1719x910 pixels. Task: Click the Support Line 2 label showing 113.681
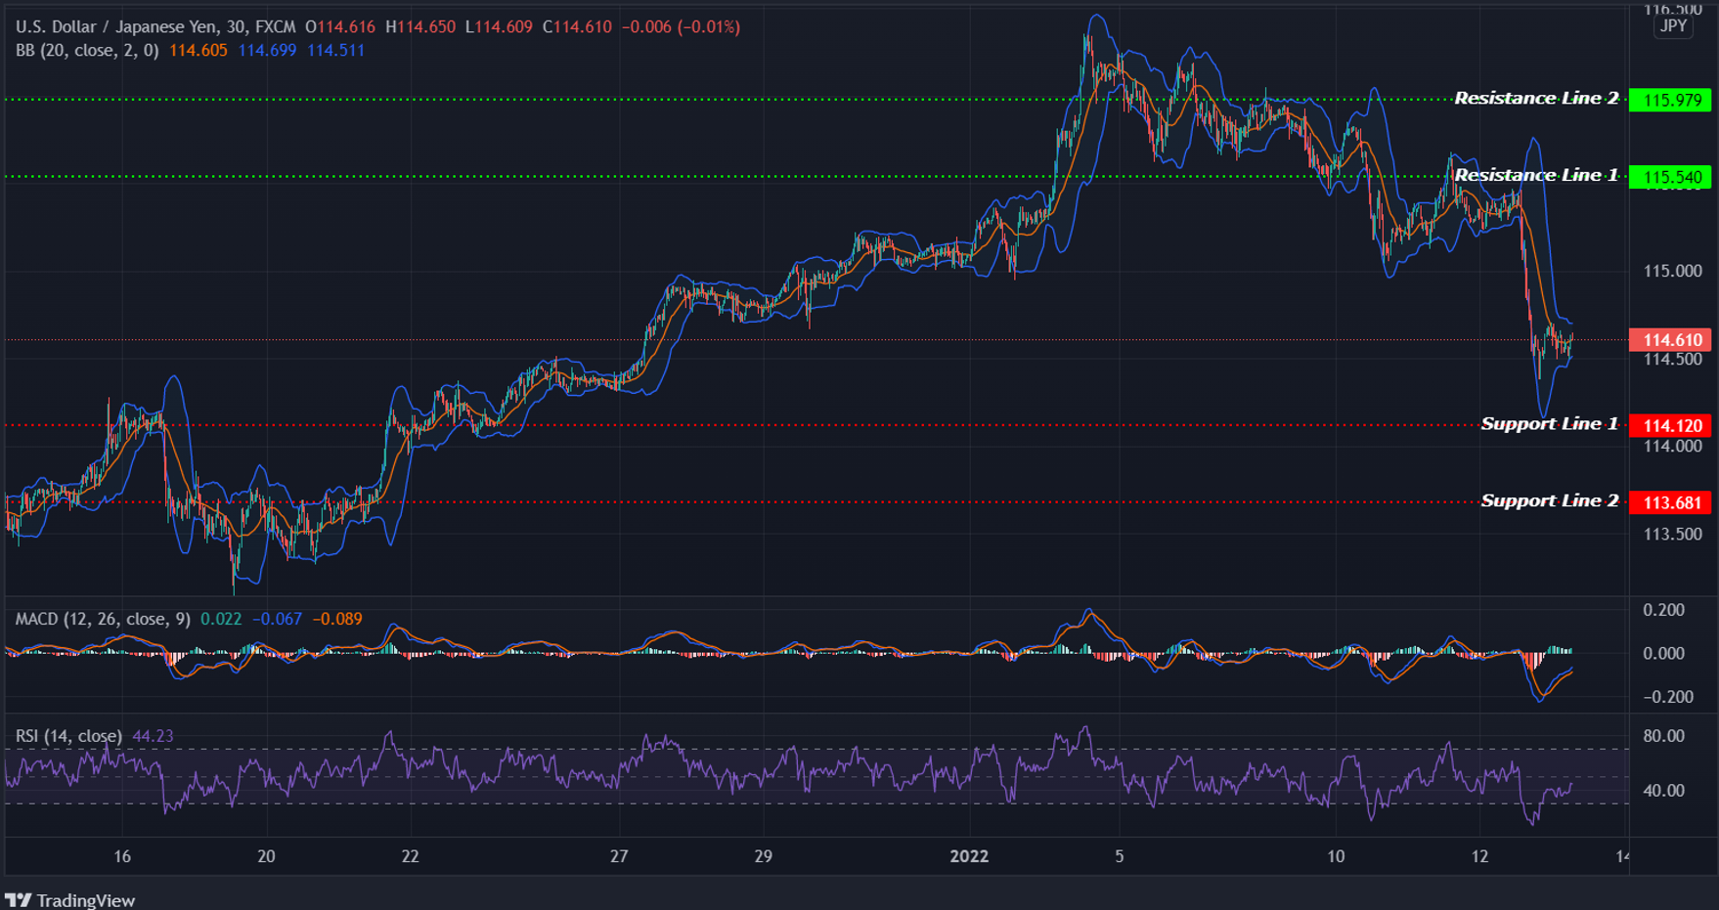(x=1670, y=501)
